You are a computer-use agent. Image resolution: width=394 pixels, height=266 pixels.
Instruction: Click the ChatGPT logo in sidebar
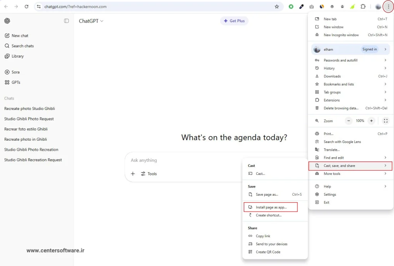pos(7,21)
